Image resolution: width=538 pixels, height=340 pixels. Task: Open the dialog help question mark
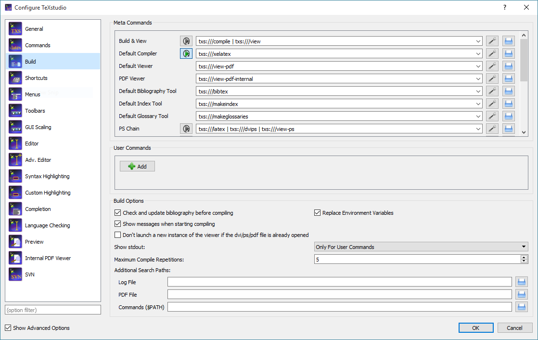click(x=505, y=7)
